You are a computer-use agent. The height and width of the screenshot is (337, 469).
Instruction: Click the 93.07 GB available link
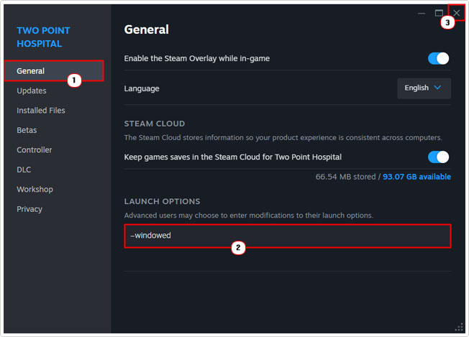pos(416,177)
